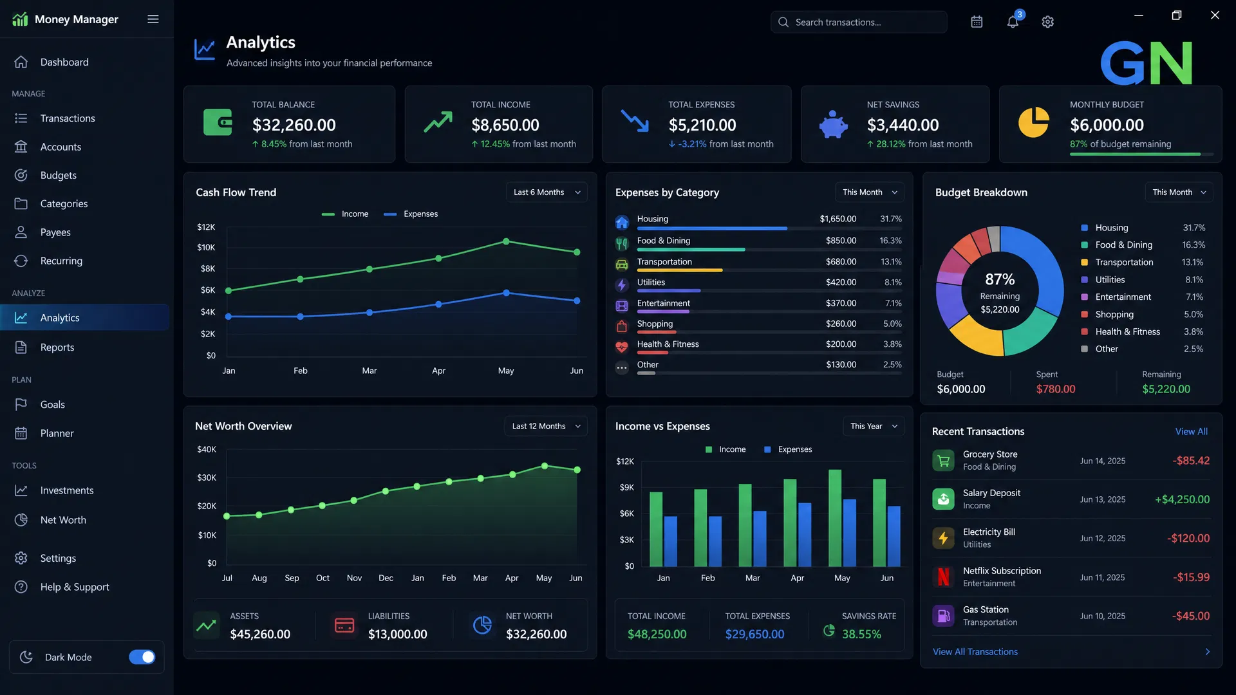Open the Last 6 Months dropdown
1236x695 pixels.
tap(547, 192)
